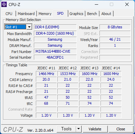Select the SPD tab

click(60, 13)
